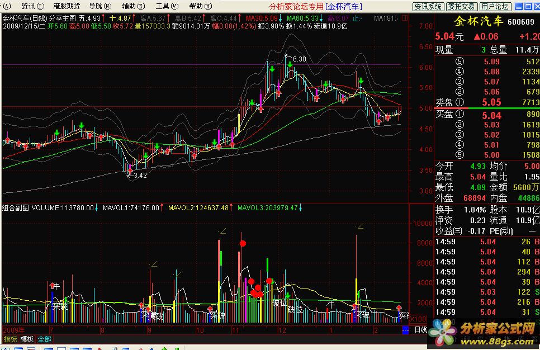Switch to the 模板 tab
This screenshot has width=540, height=350.
tap(27, 339)
